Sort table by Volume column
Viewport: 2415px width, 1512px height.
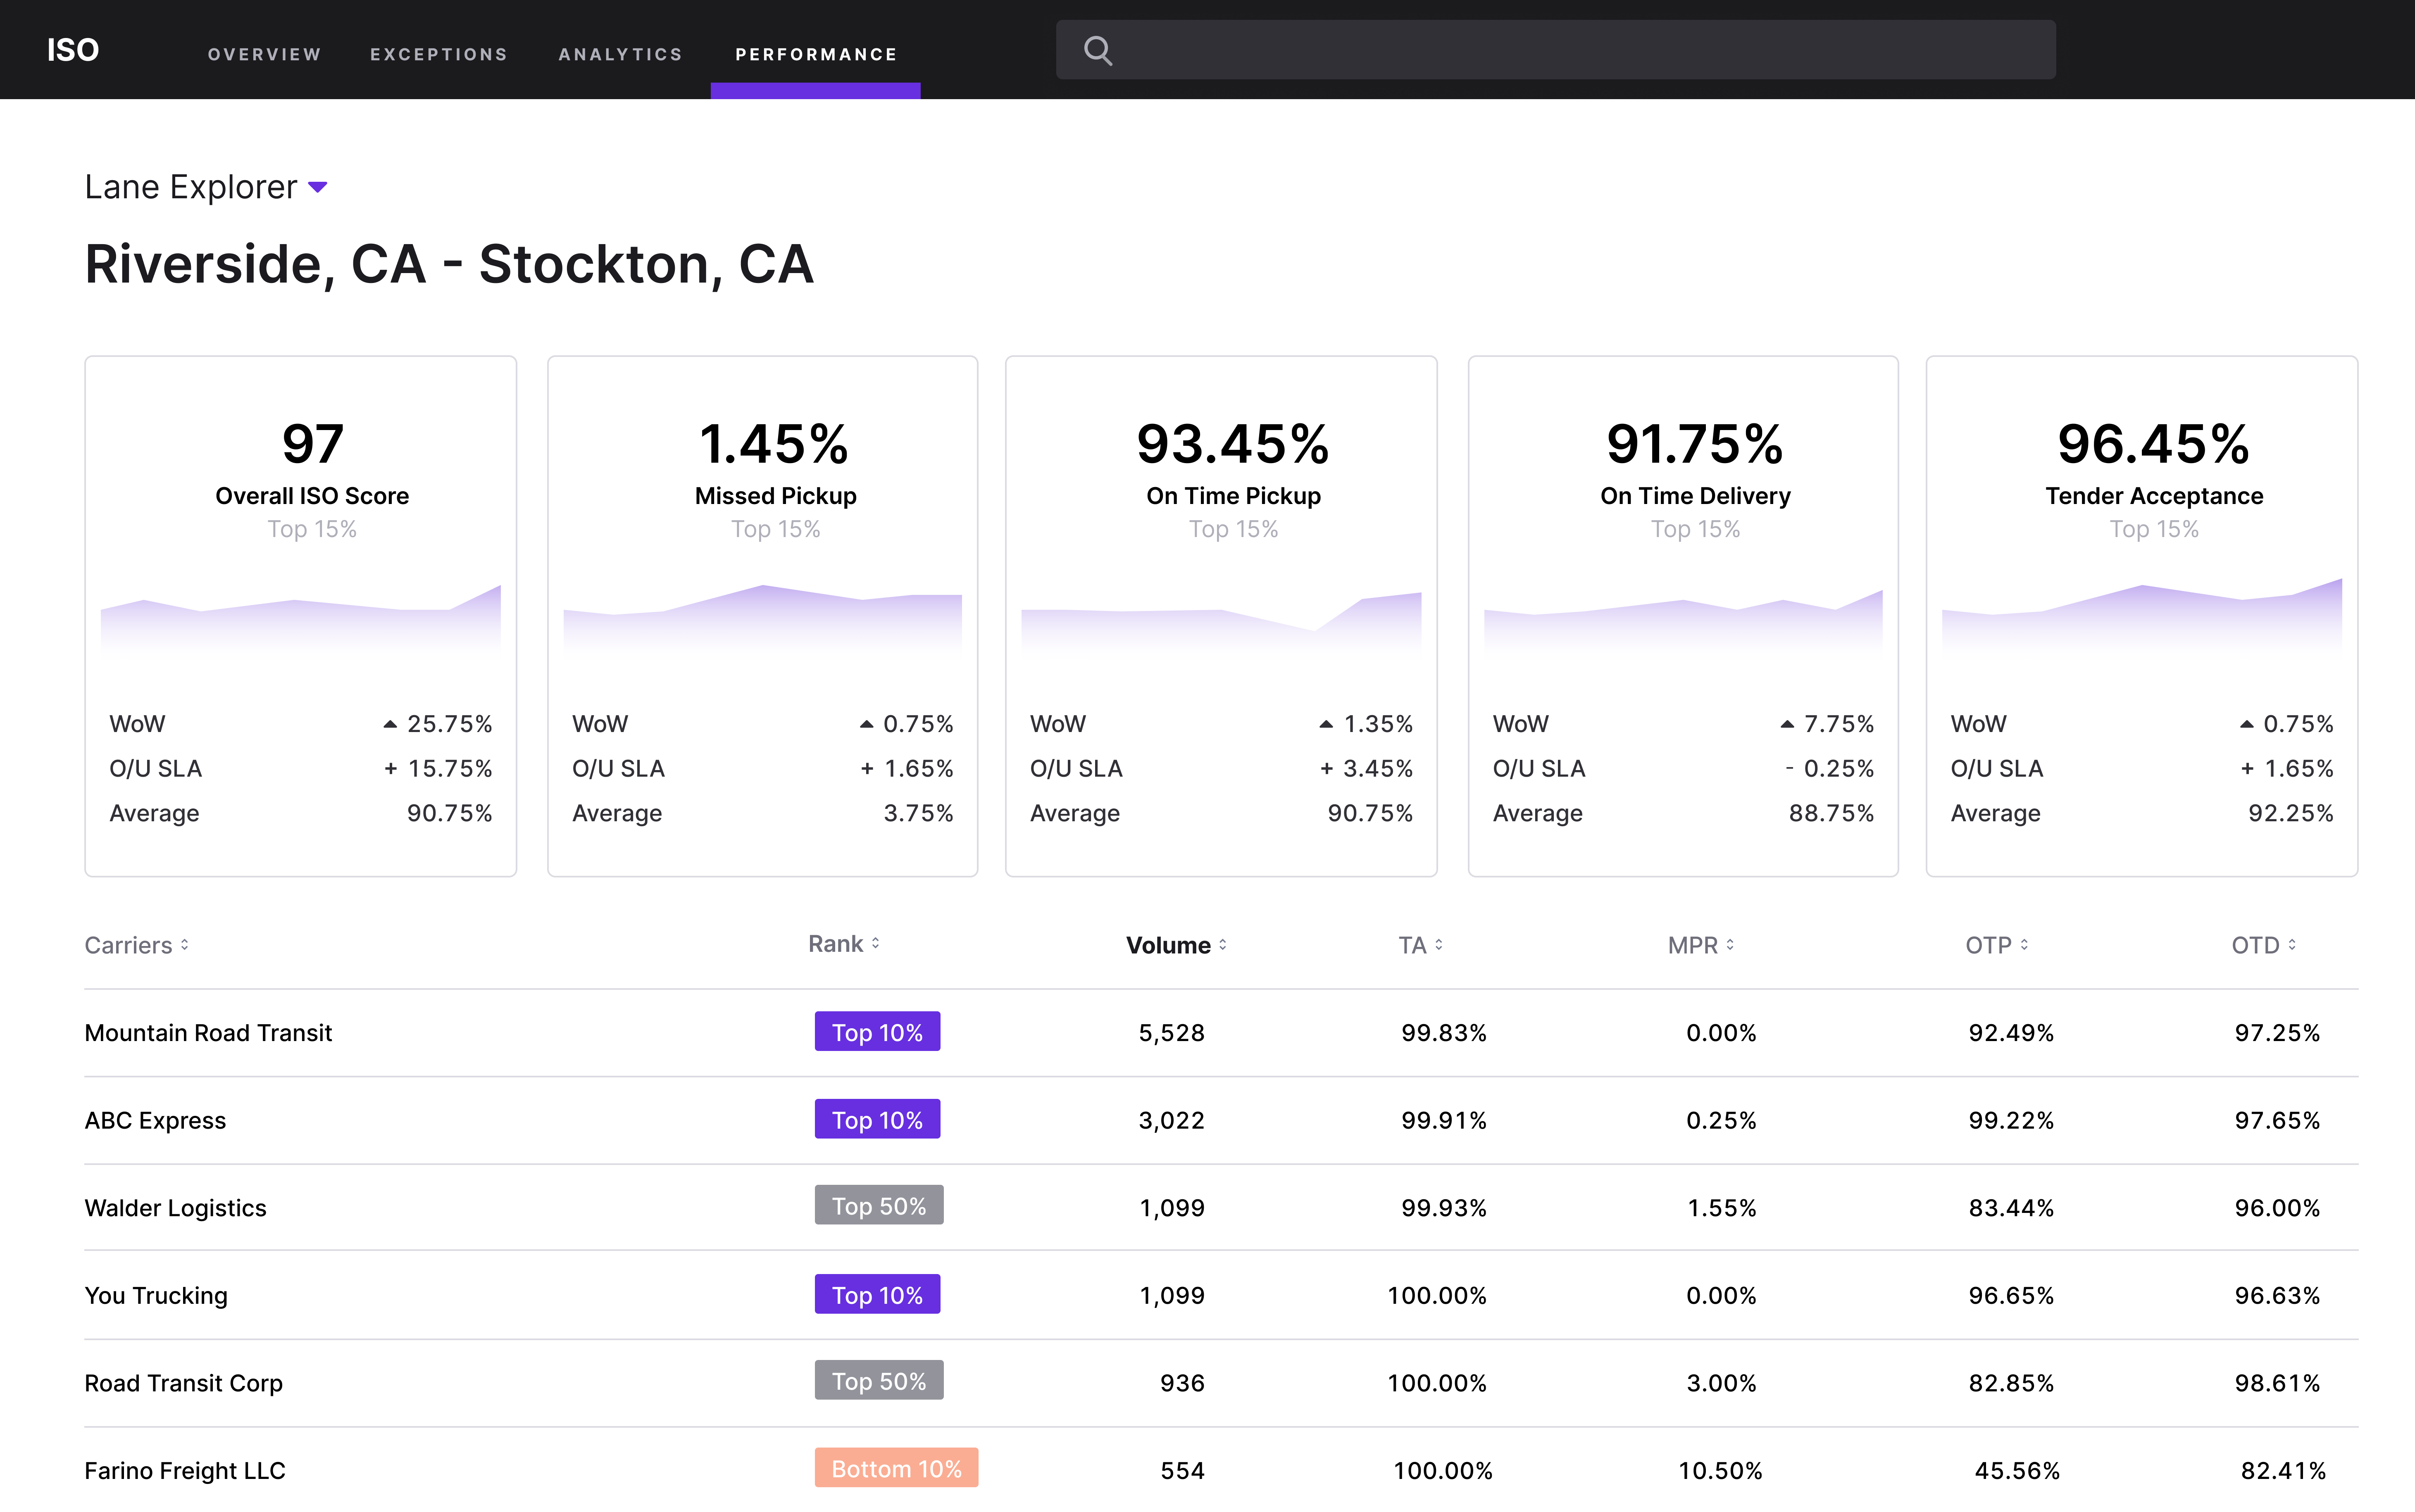(1176, 945)
